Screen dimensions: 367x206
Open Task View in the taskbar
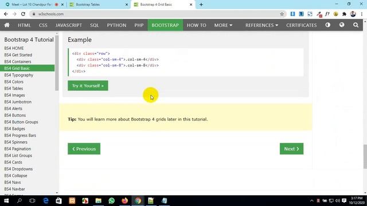pyautogui.click(x=32, y=201)
